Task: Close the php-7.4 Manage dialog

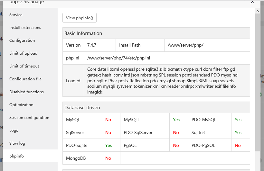Action: (252, 2)
